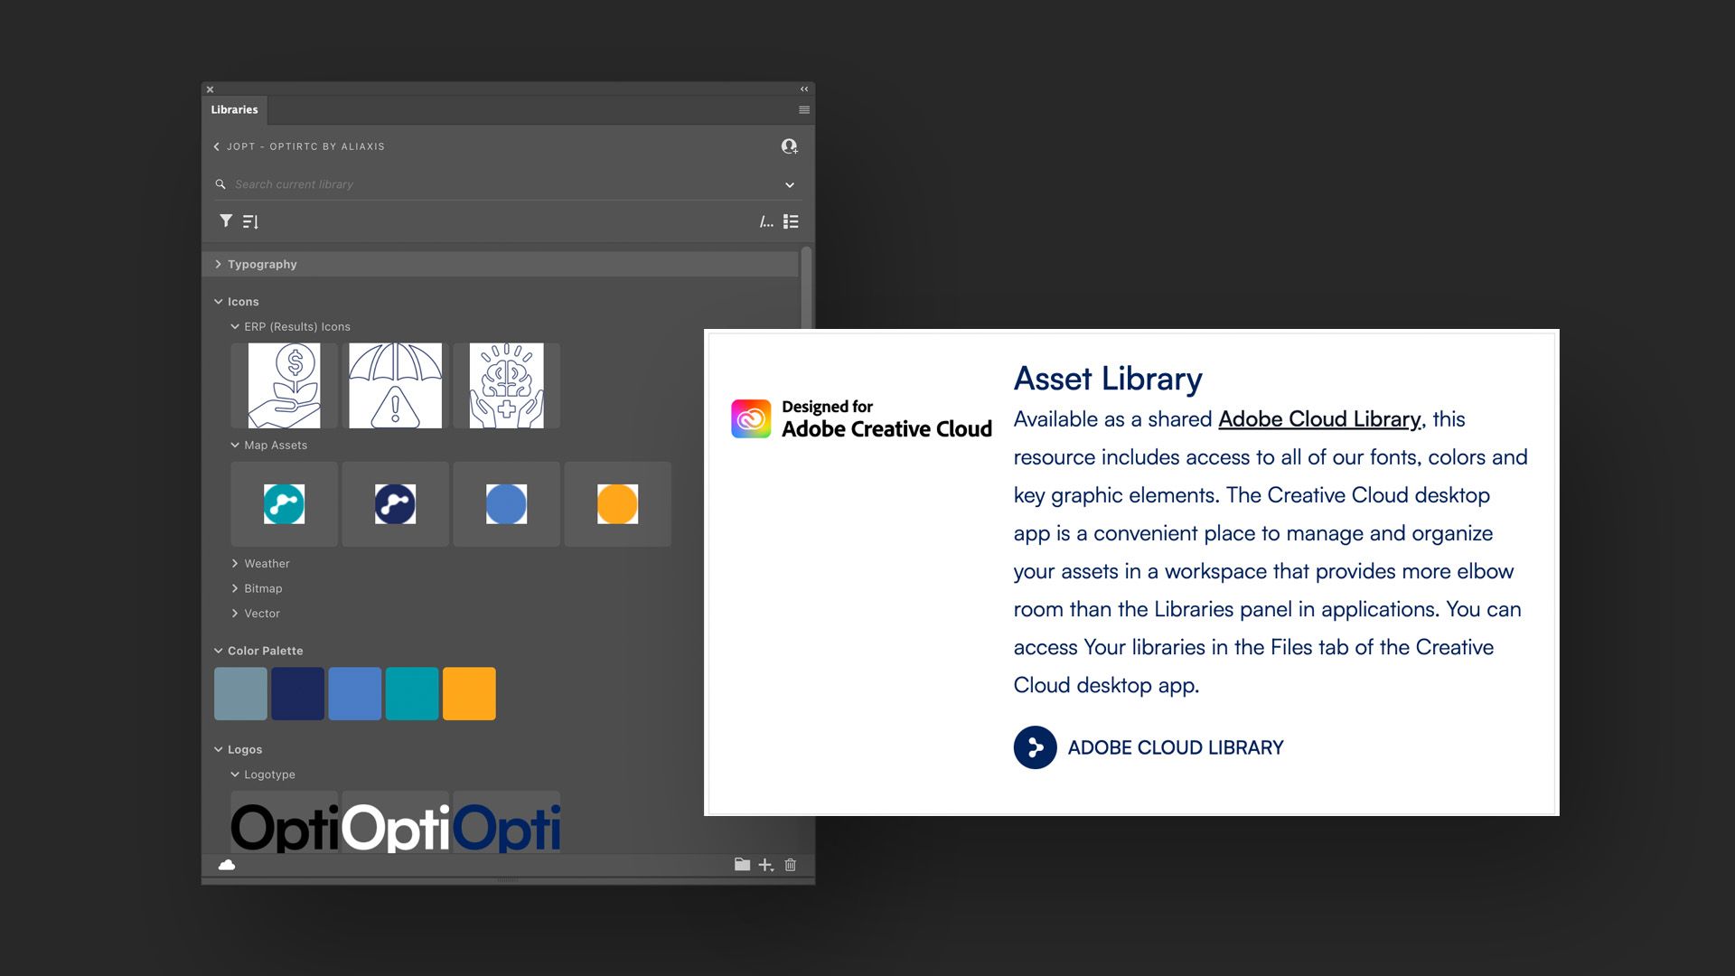The image size is (1735, 976).
Task: Click the add elements plus icon
Action: click(765, 865)
